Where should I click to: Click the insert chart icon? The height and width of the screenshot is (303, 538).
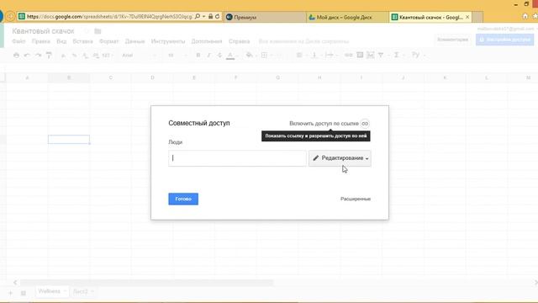click(x=370, y=56)
